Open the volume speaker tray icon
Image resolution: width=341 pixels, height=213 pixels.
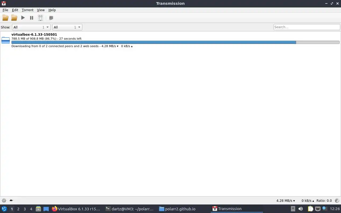301,209
